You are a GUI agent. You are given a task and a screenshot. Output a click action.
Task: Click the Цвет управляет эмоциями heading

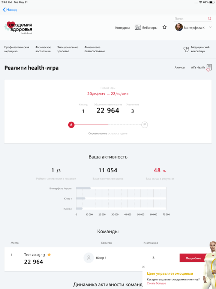click(170, 274)
